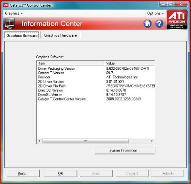This screenshot has width=191, height=184.
Task: Click the Information Center monitor icon
Action: [x=10, y=23]
